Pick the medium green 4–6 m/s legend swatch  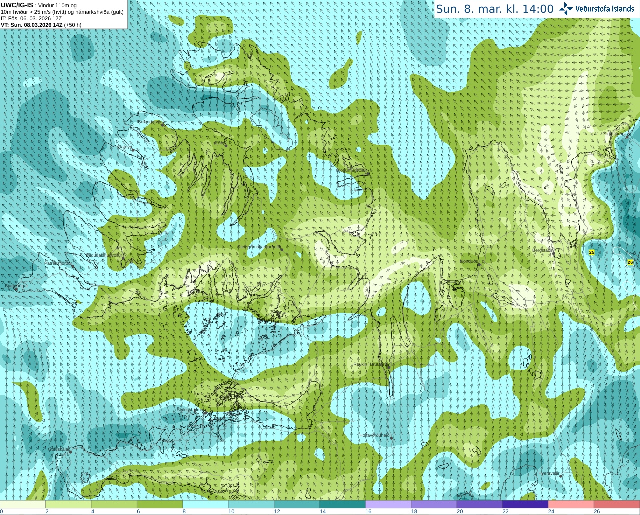coord(114,504)
